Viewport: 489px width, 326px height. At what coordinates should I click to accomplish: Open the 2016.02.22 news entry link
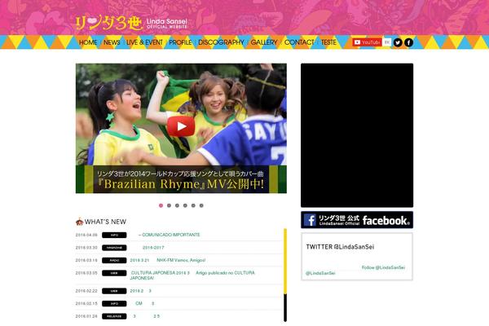(141, 291)
